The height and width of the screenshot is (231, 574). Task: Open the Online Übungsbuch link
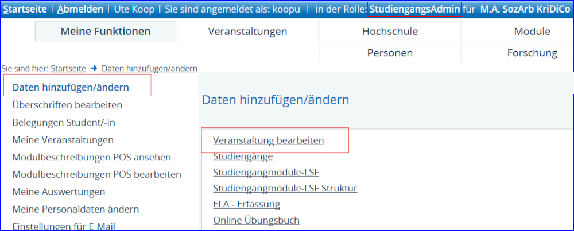pos(256,220)
